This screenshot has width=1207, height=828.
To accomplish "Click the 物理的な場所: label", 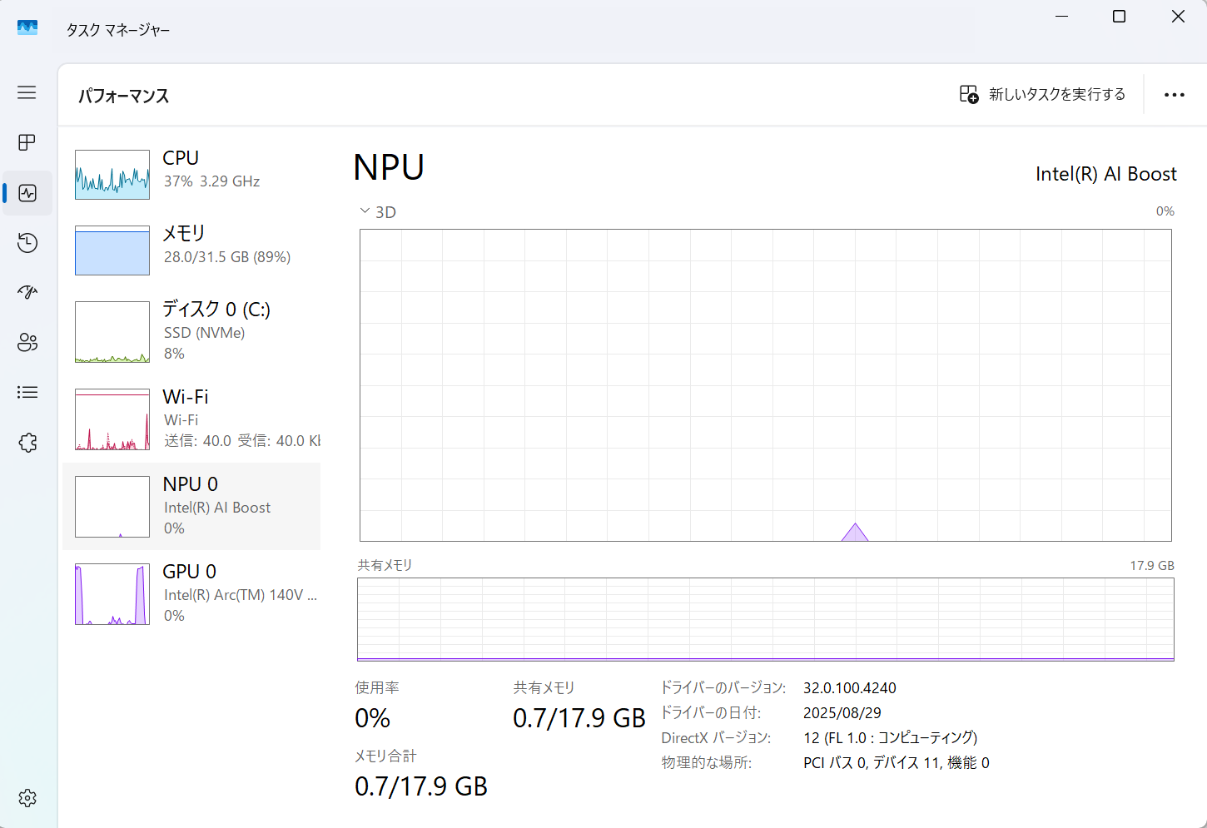I will [x=706, y=763].
